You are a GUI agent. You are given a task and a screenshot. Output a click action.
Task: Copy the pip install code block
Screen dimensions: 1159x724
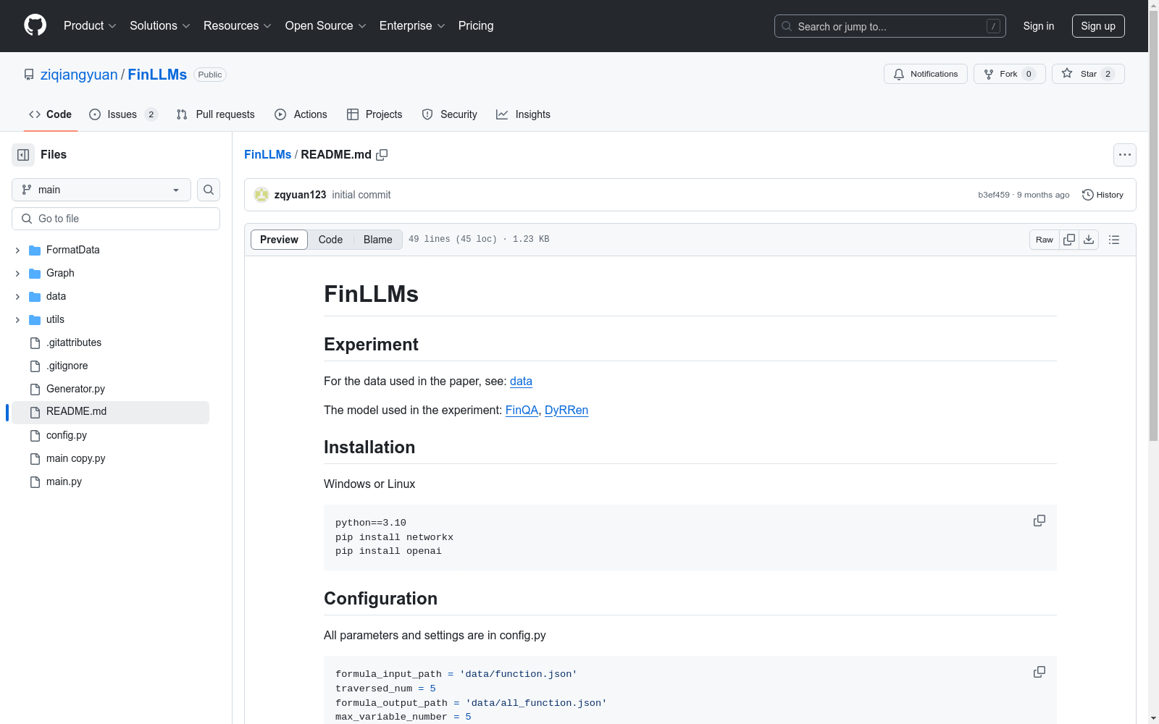(x=1039, y=521)
